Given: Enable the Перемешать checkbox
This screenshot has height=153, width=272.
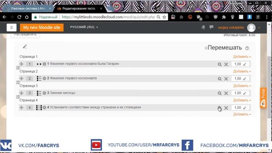Looking at the screenshot, I should [x=206, y=48].
